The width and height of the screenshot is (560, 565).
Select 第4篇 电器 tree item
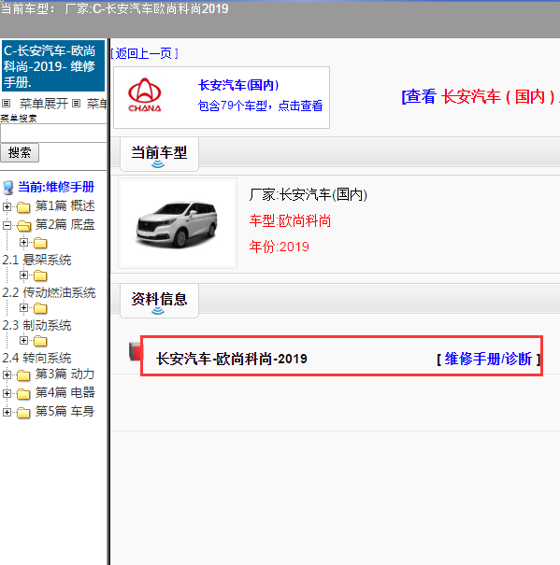(x=65, y=393)
